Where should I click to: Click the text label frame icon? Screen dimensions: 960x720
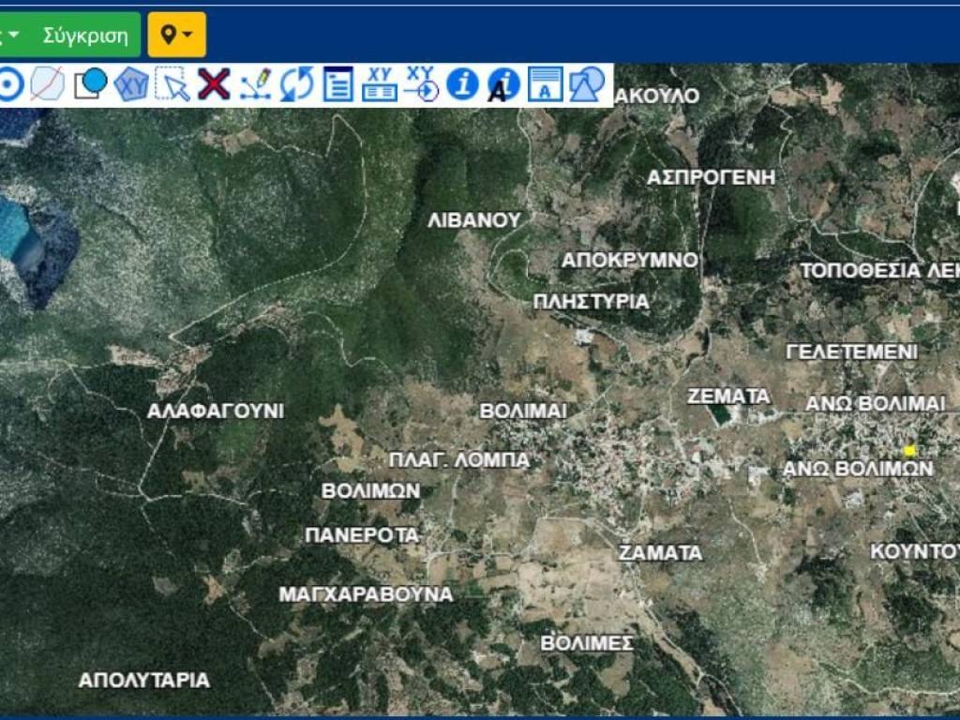point(546,84)
